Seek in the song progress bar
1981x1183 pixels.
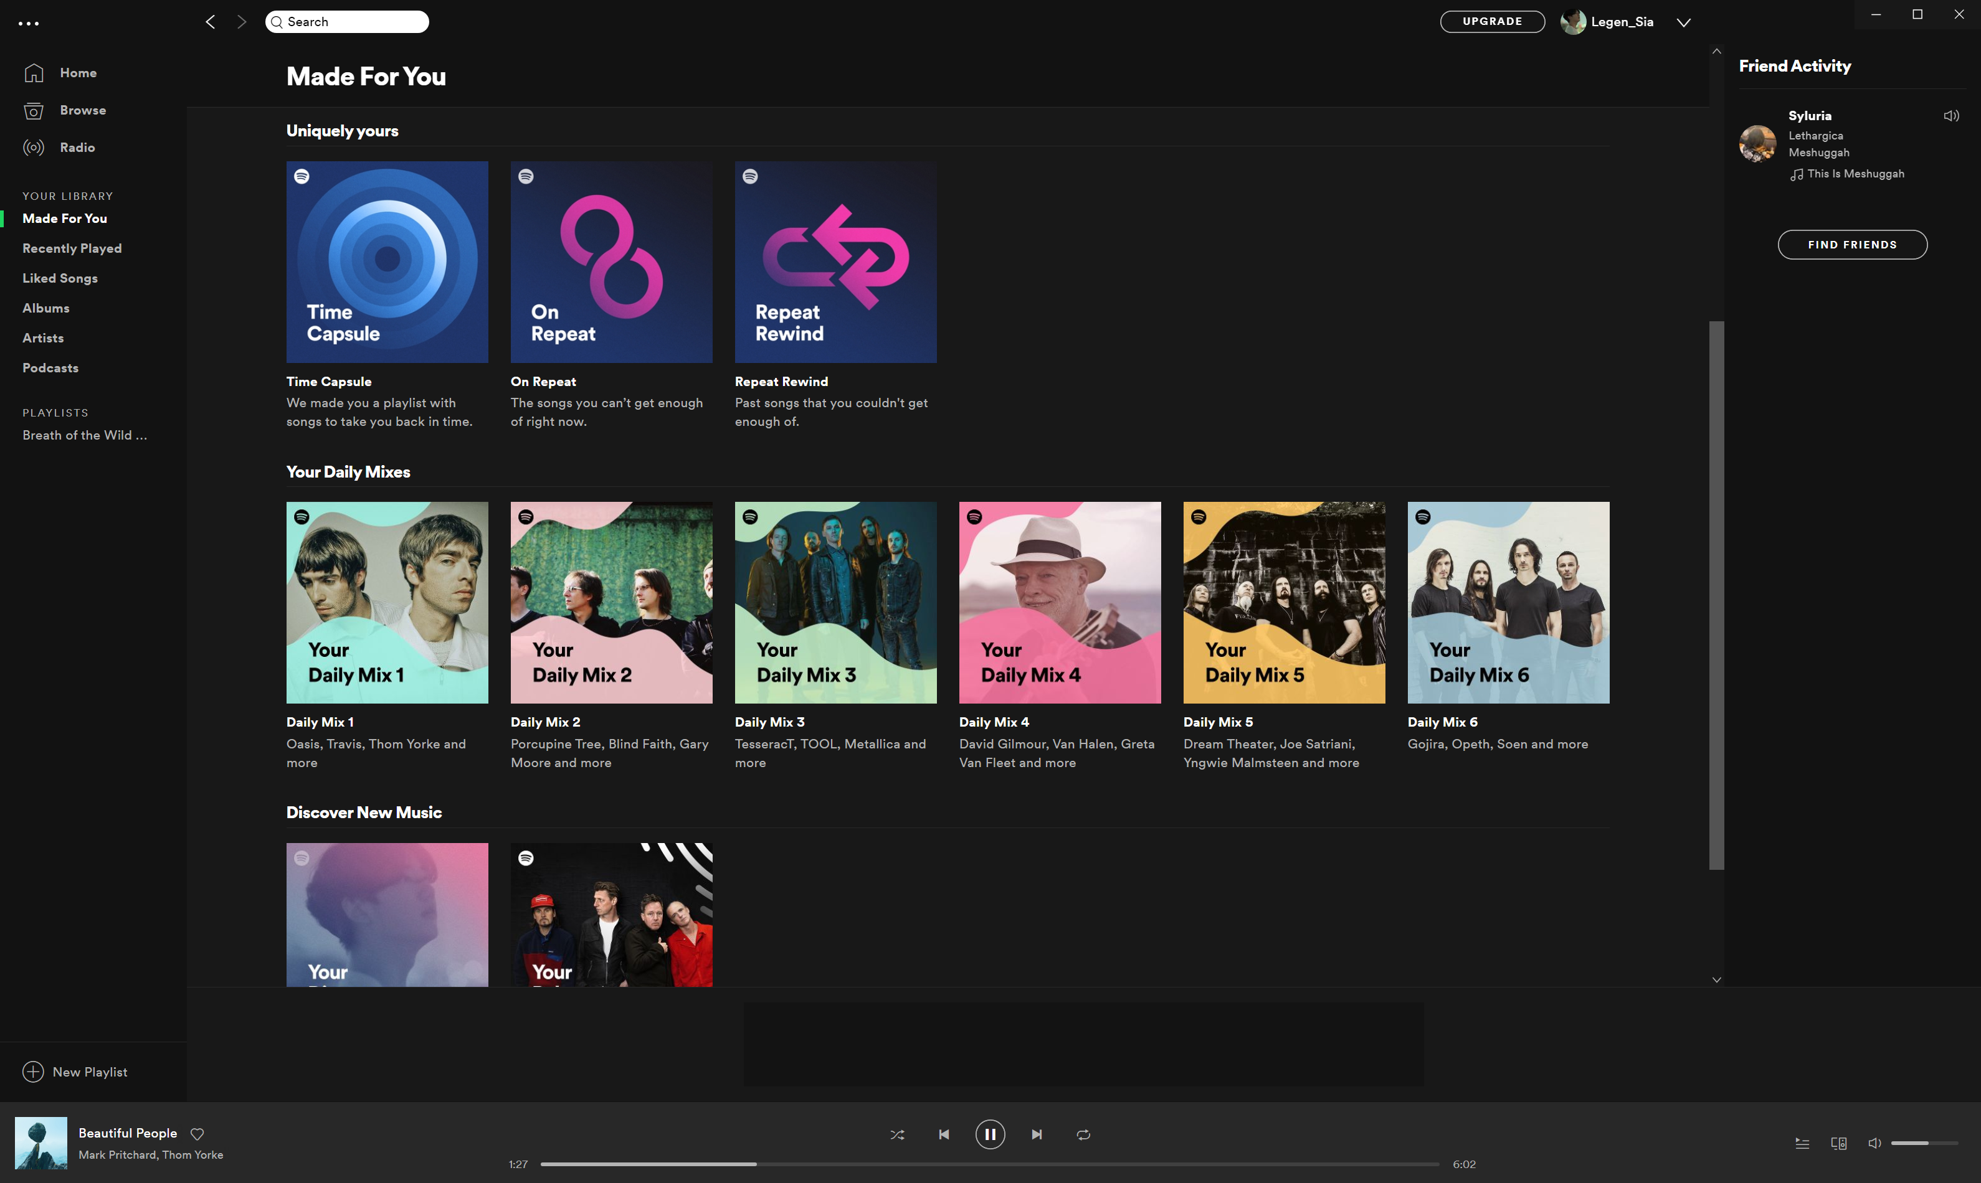(990, 1164)
